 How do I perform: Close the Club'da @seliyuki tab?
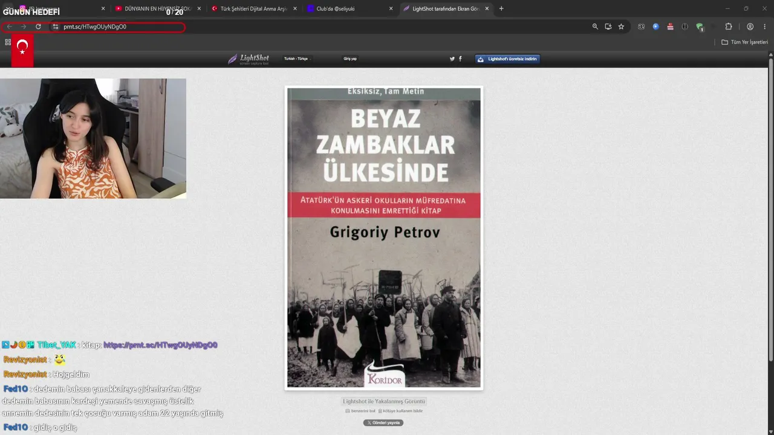(x=391, y=9)
